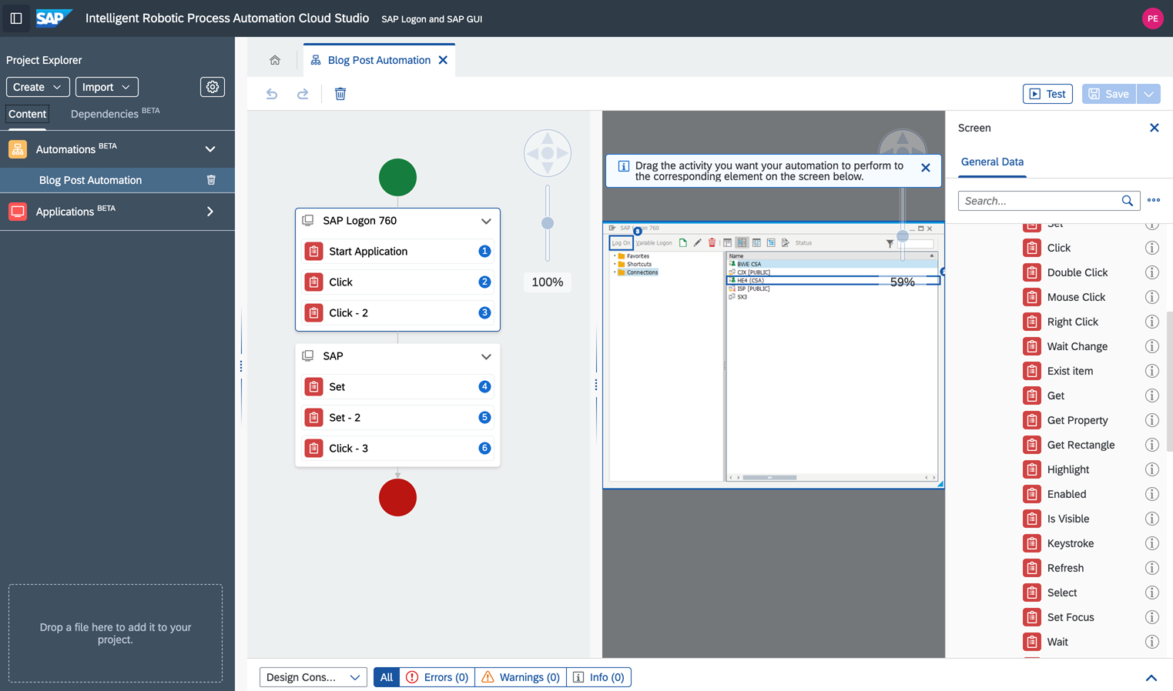Click the screen preview zoom slider handle
Screen dimensions: 1173x691
[903, 236]
